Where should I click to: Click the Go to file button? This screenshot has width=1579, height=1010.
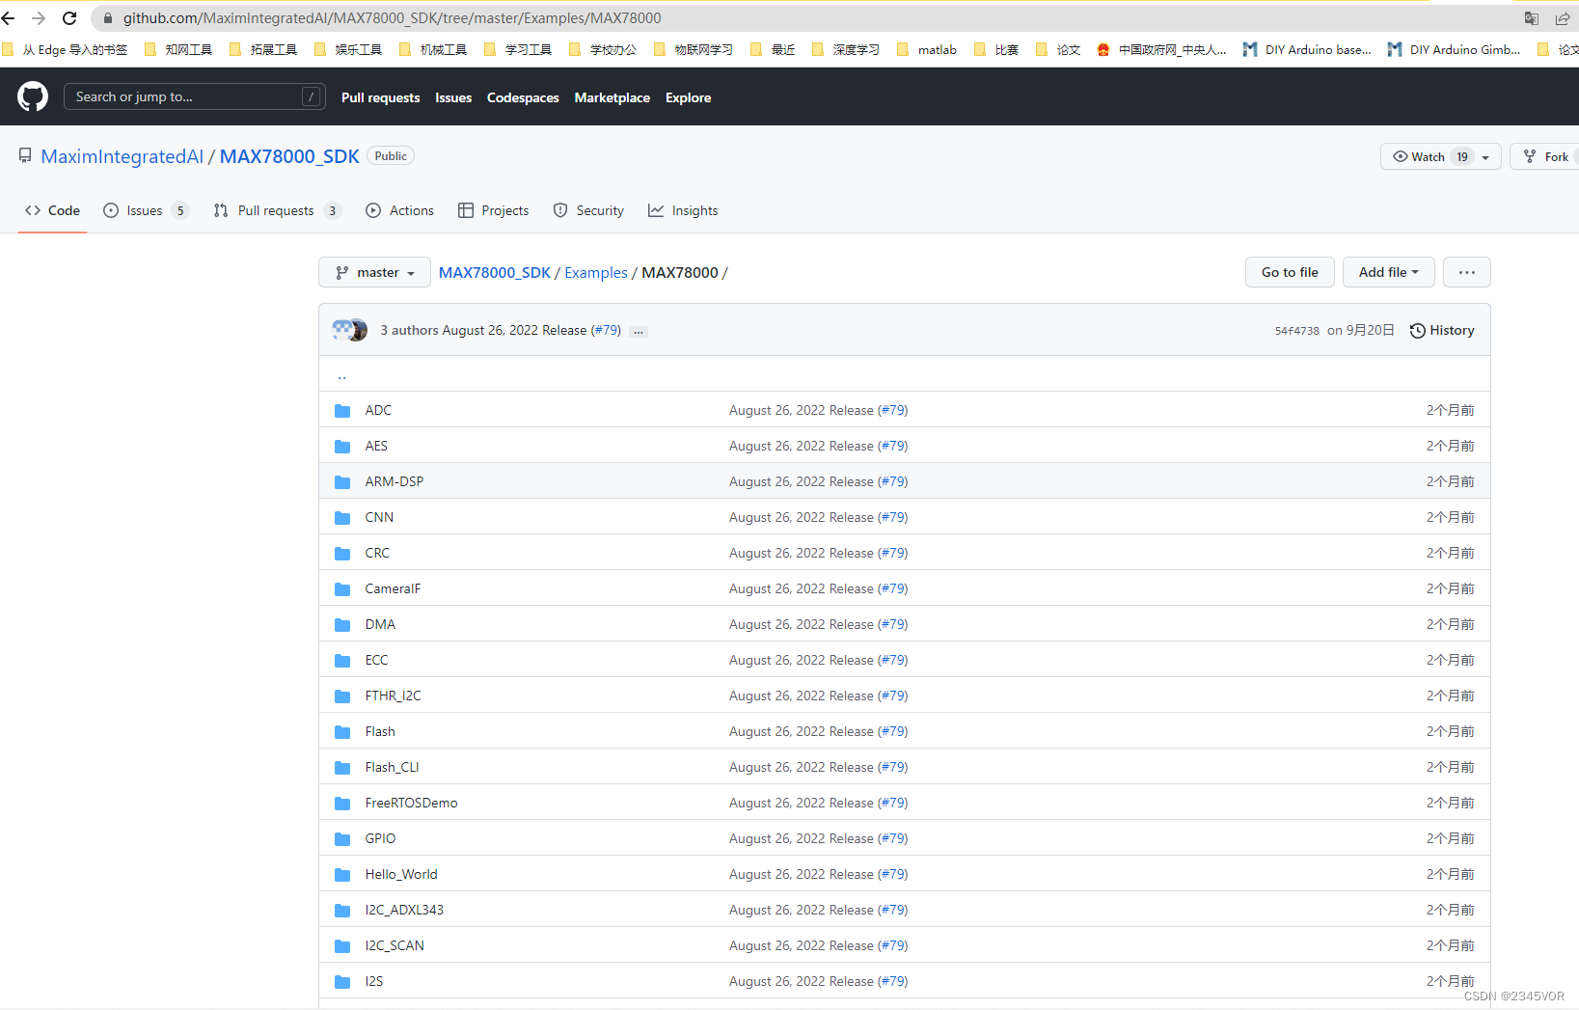click(x=1290, y=272)
